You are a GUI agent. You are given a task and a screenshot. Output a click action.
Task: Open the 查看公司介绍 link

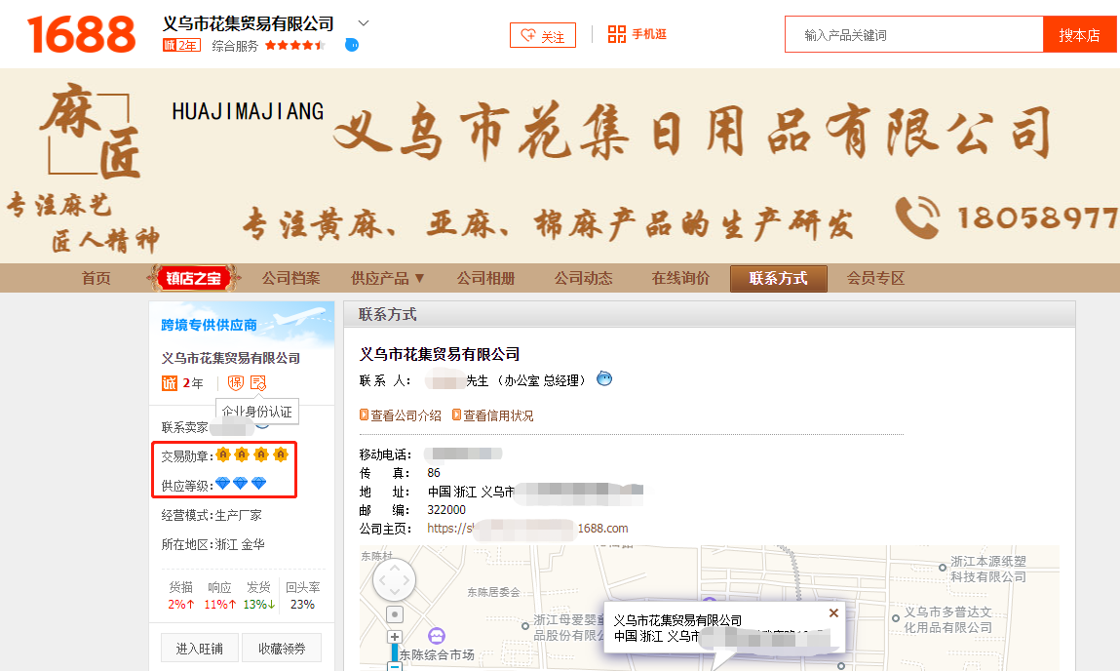400,415
